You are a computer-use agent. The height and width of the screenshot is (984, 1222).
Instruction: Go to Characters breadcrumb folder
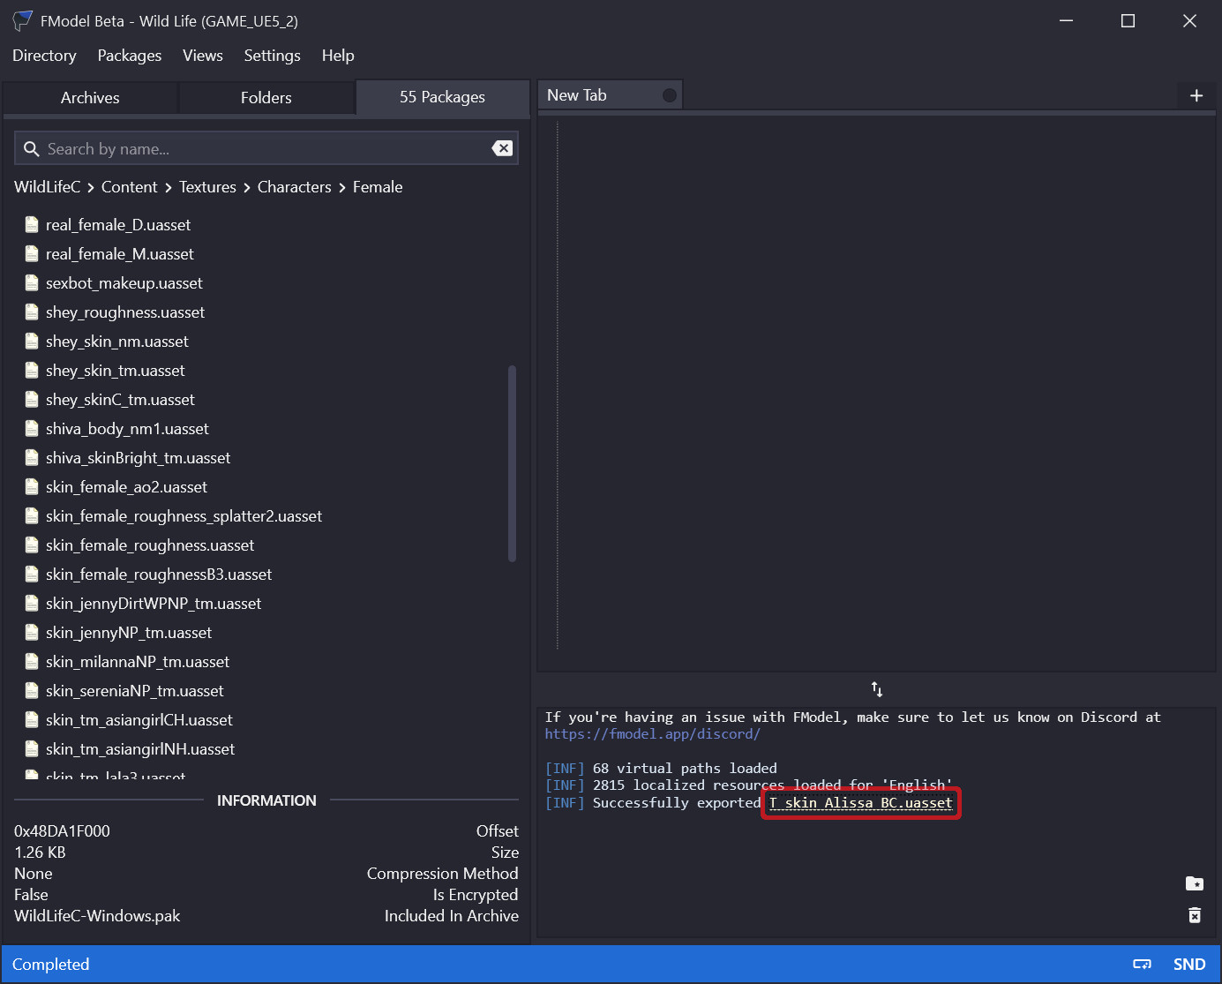294,187
